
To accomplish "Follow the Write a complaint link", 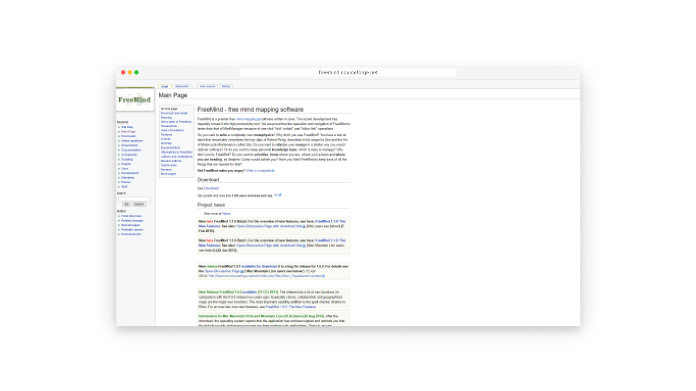I will [261, 170].
